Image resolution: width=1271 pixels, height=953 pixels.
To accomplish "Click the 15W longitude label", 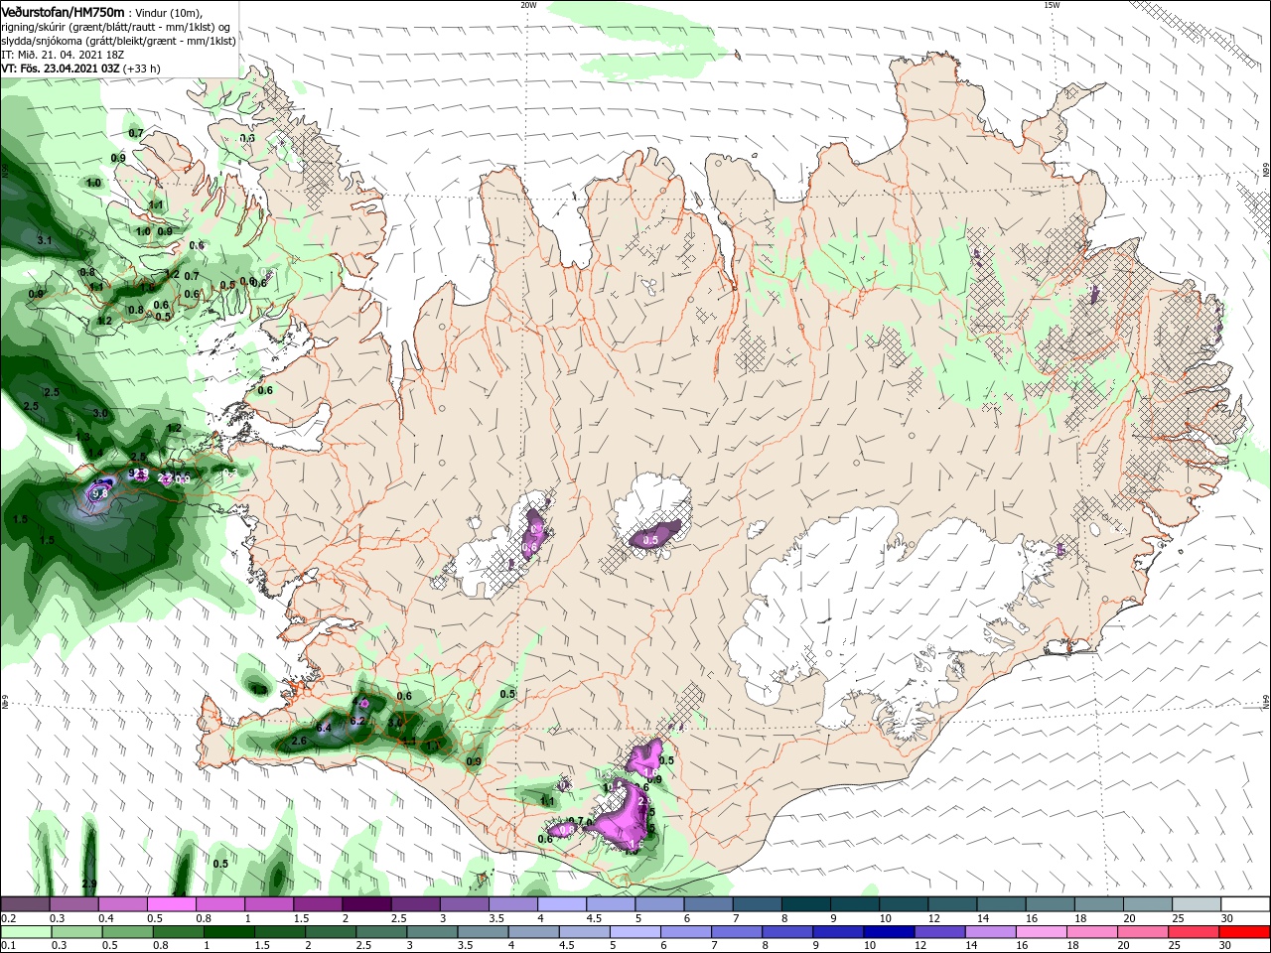I will tap(1052, 5).
